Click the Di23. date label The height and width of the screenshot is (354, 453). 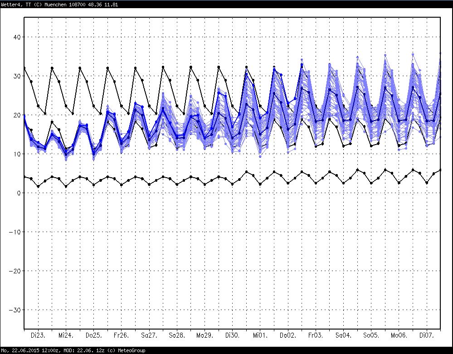point(38,335)
